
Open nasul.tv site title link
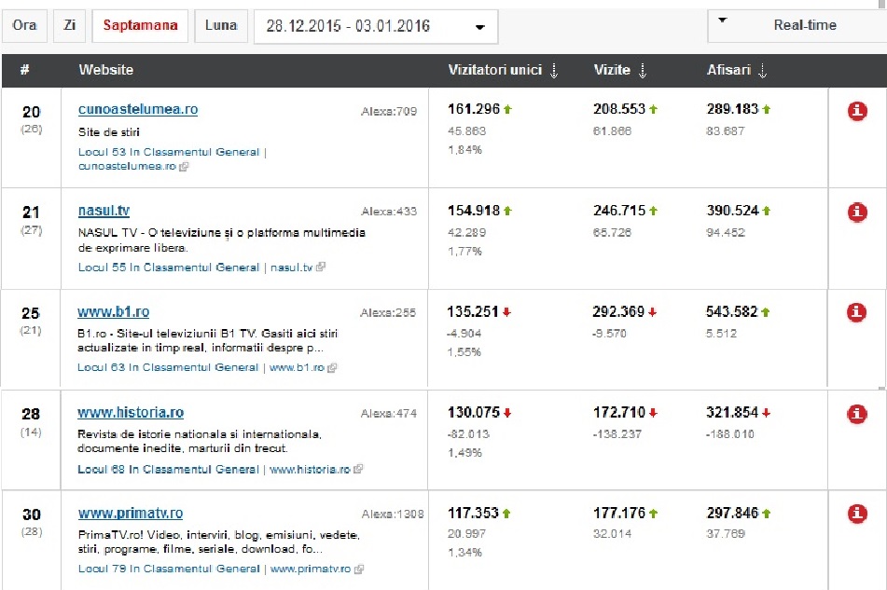(104, 211)
